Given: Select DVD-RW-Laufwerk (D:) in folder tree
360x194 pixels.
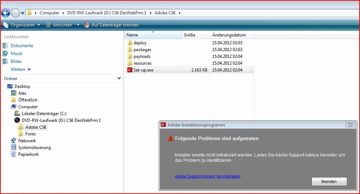Looking at the screenshot, I should [61, 120].
